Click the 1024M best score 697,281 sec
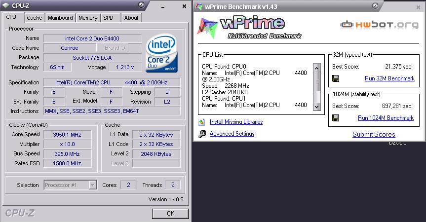Screen dimensions: 426x222 (396, 106)
